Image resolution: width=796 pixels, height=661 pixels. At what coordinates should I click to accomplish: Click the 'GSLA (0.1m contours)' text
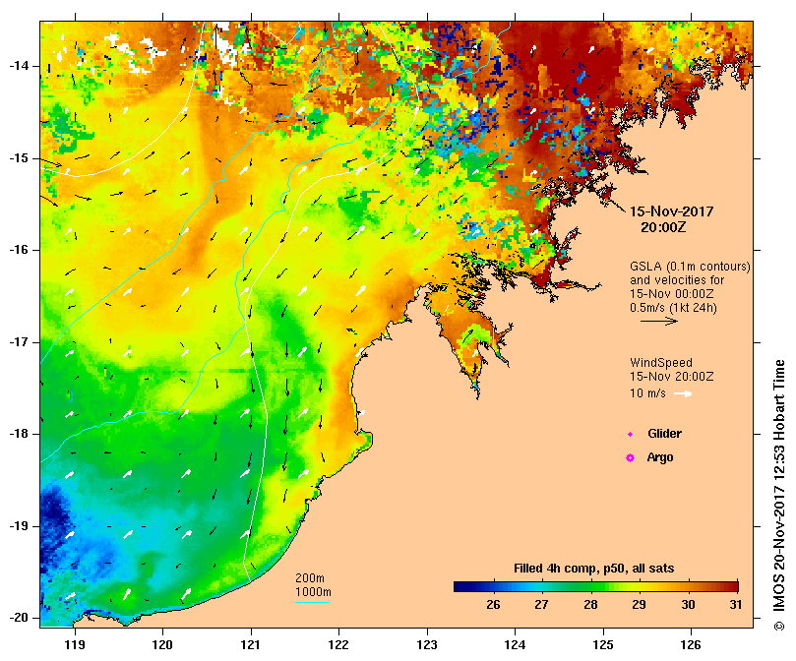[x=690, y=267]
